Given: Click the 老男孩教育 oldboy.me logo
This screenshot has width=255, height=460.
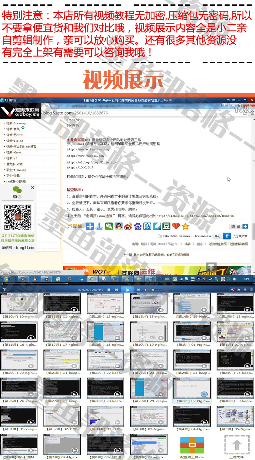Looking at the screenshot, I should (x=20, y=111).
